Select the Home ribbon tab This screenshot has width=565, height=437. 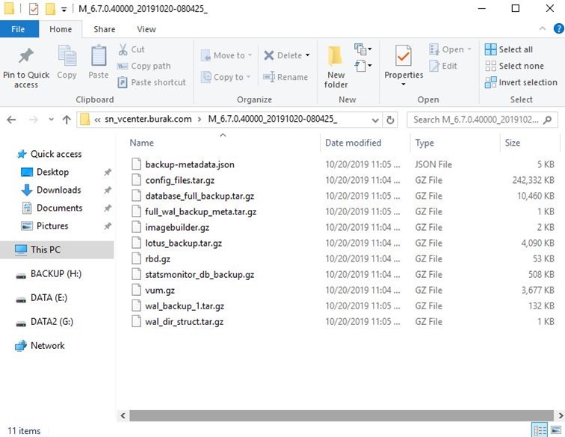point(61,29)
